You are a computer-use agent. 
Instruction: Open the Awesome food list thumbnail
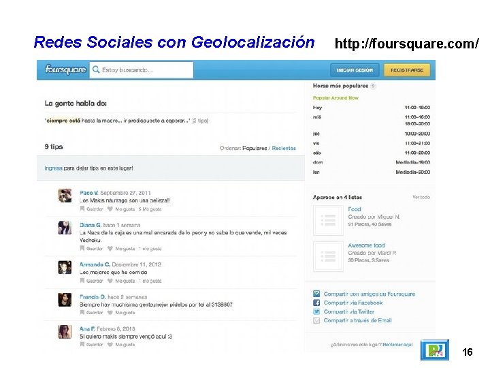point(328,257)
